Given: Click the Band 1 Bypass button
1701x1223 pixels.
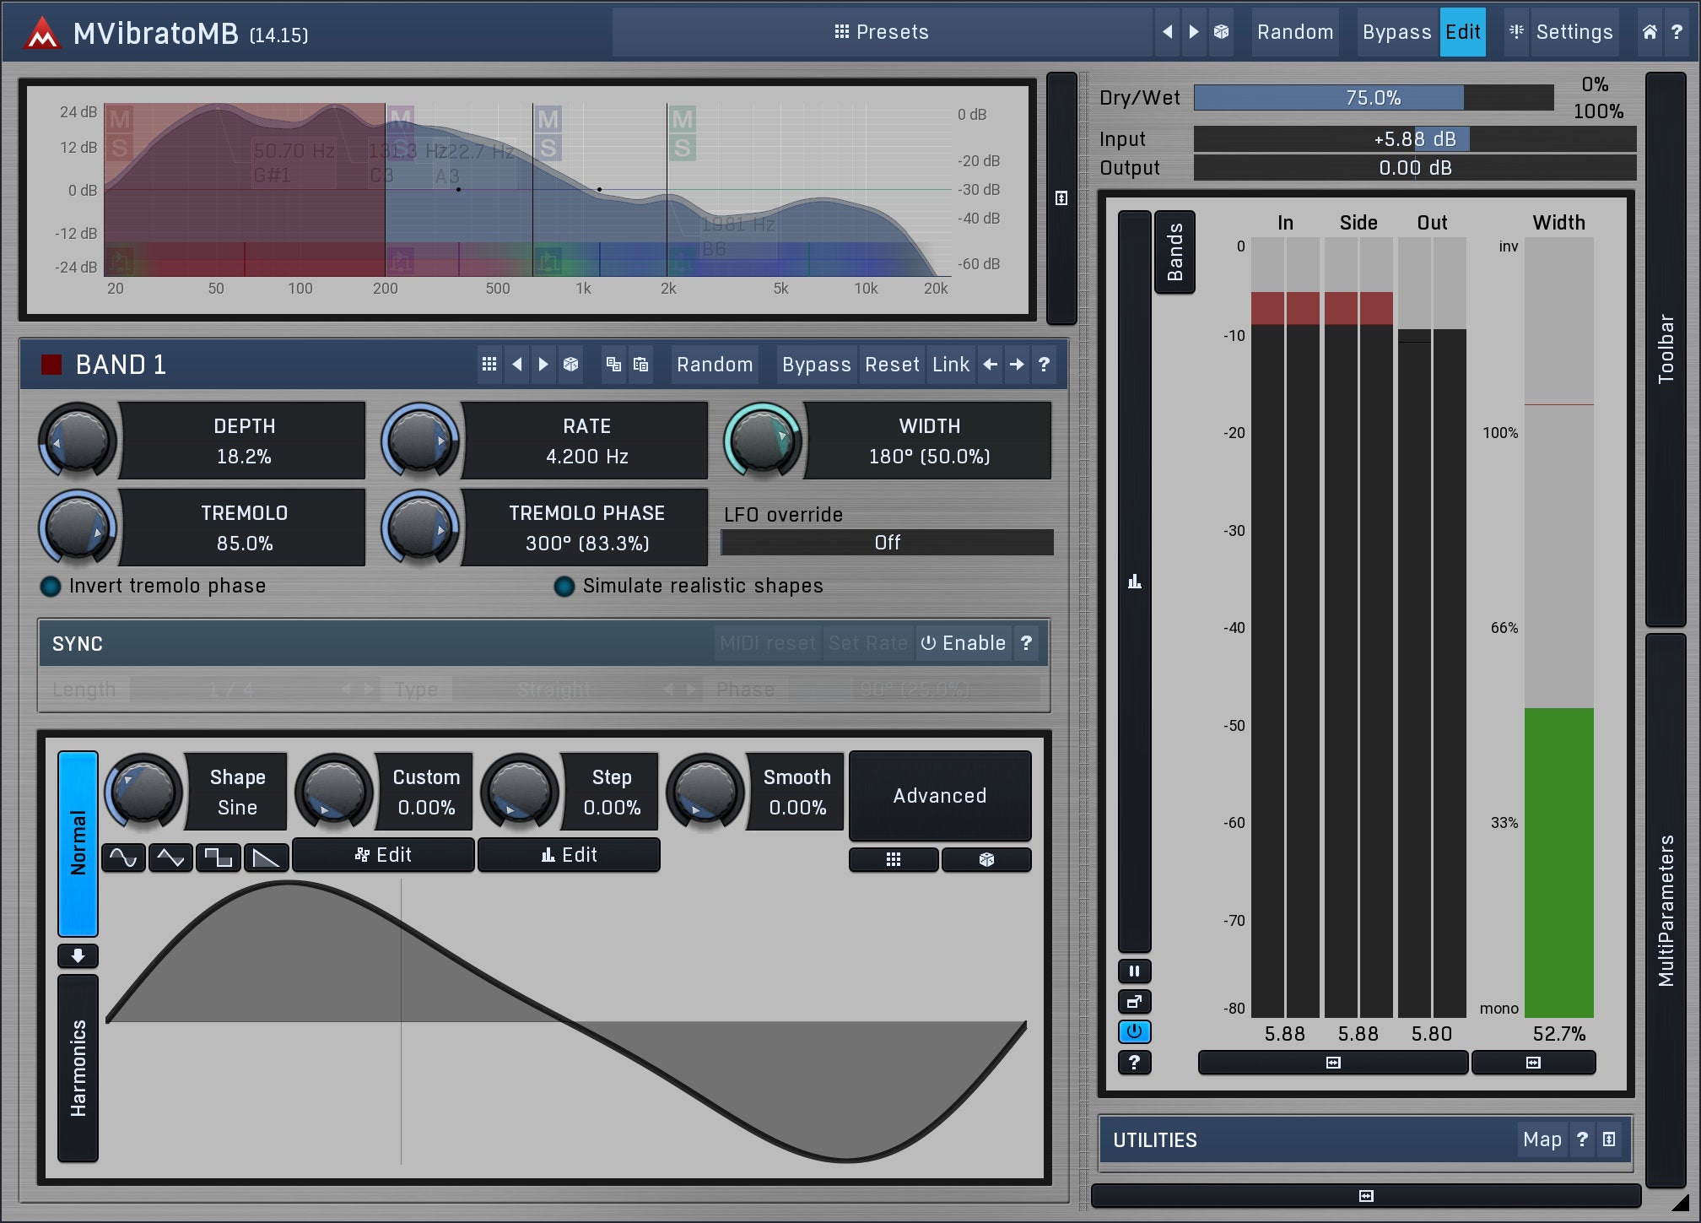Looking at the screenshot, I should tap(816, 365).
